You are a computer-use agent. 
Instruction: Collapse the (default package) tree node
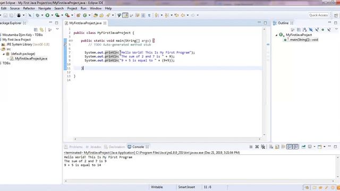tap(4, 54)
